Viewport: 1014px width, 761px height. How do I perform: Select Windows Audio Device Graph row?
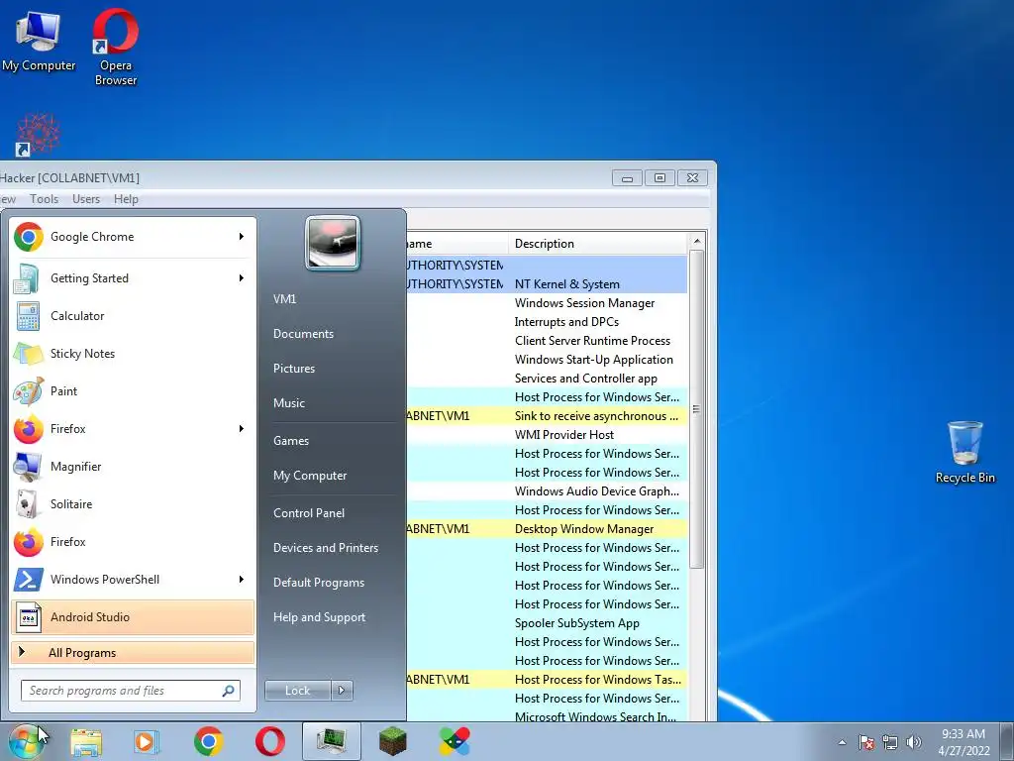pos(547,491)
